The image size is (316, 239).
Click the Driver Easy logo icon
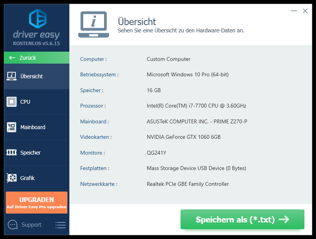(38, 19)
